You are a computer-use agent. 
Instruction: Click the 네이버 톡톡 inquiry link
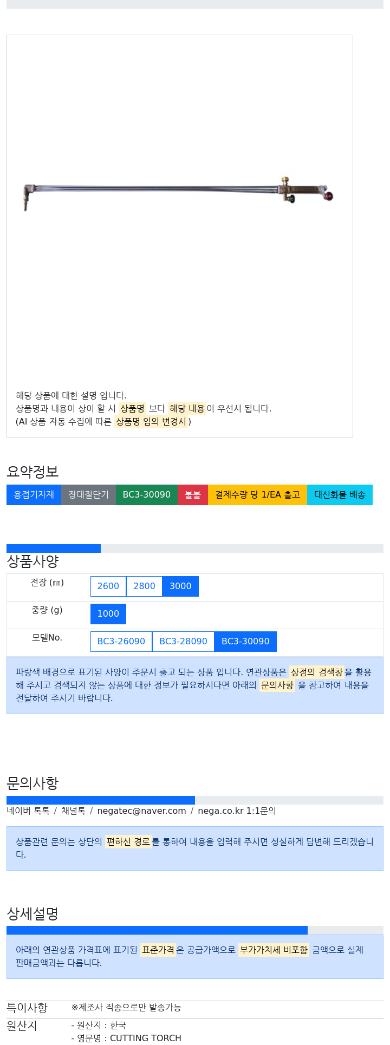pyautogui.click(x=28, y=811)
